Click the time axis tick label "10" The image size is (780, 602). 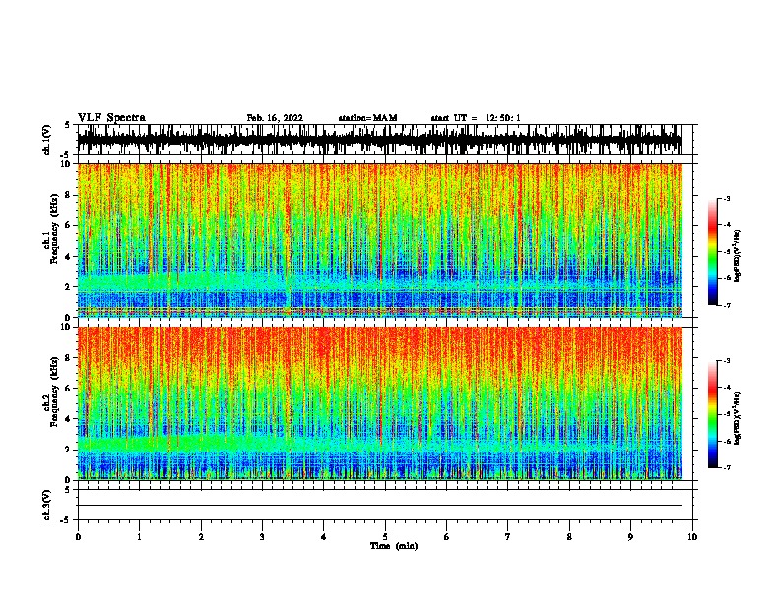pyautogui.click(x=692, y=537)
